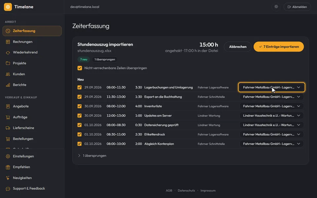Open project dropdown for Etikettendruck row

click(x=271, y=134)
